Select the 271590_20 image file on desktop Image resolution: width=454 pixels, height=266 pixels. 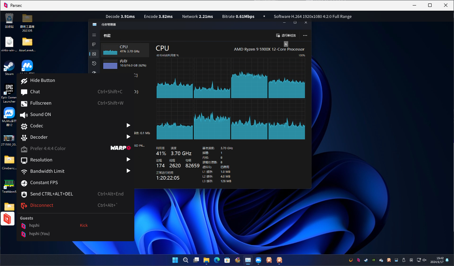9,140
